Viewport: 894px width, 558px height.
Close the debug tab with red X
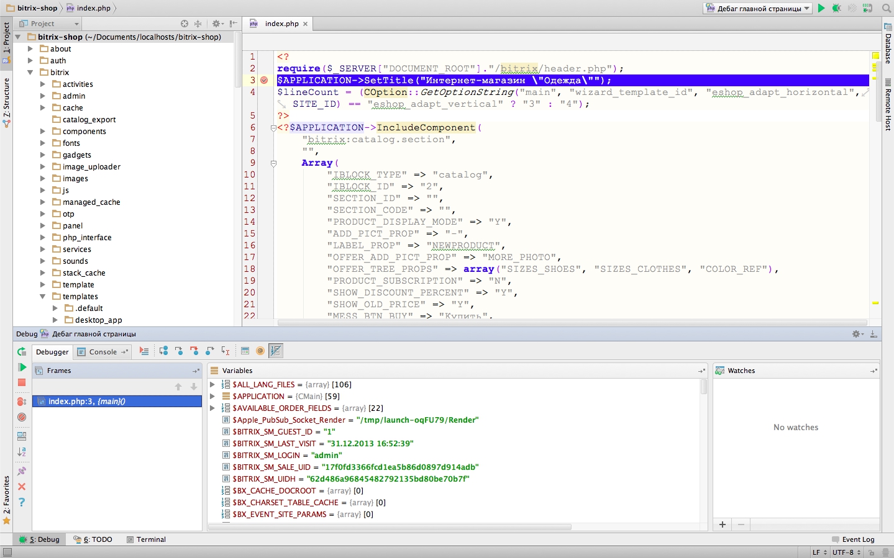(x=22, y=487)
